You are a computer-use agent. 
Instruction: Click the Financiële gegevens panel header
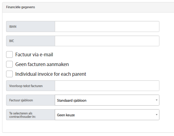[x=88, y=7]
